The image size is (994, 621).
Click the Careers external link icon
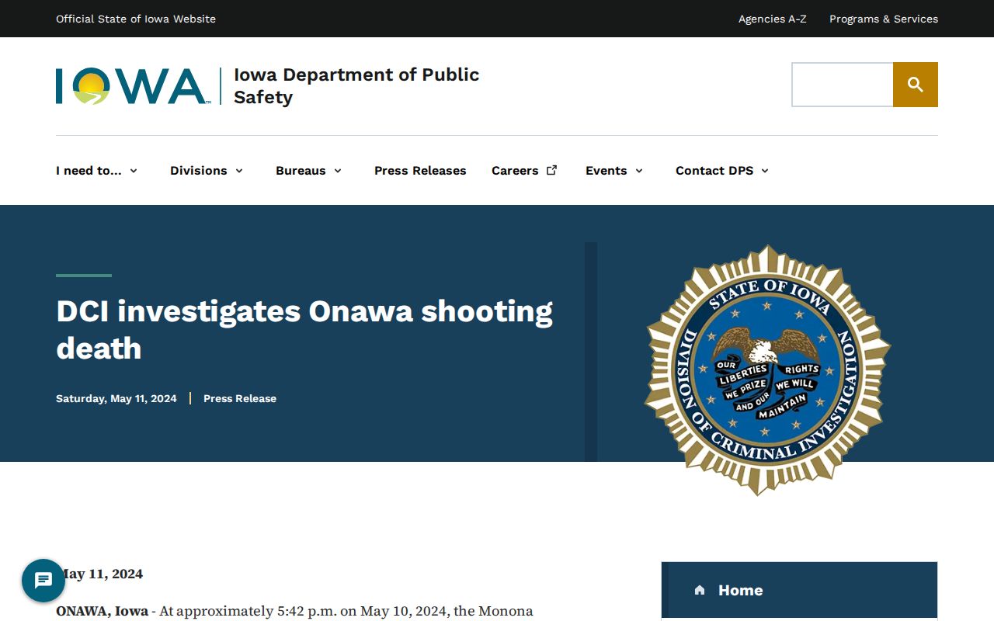552,170
